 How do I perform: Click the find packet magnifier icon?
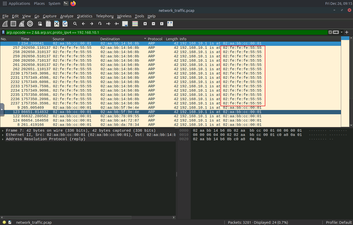(x=75, y=24)
